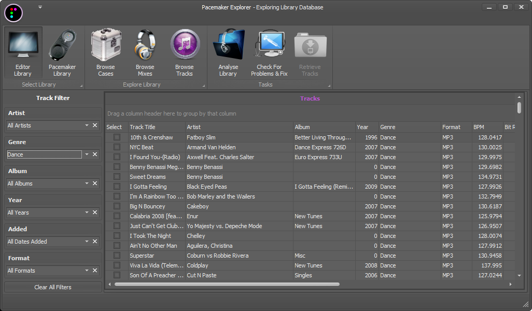This screenshot has width=532, height=311.
Task: Click the Select column header
Action: pyautogui.click(x=117, y=127)
